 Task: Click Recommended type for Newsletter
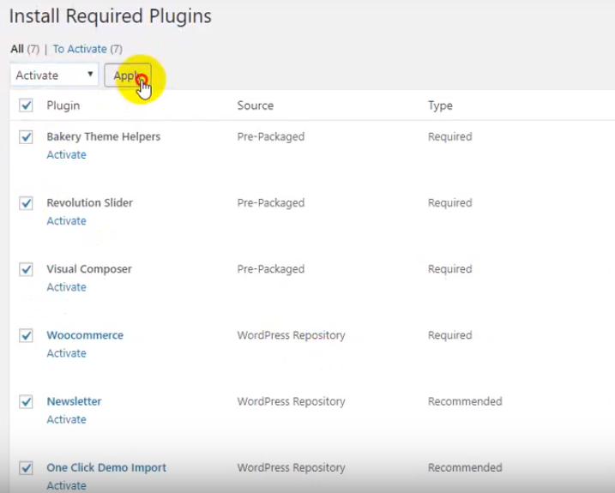coord(465,401)
